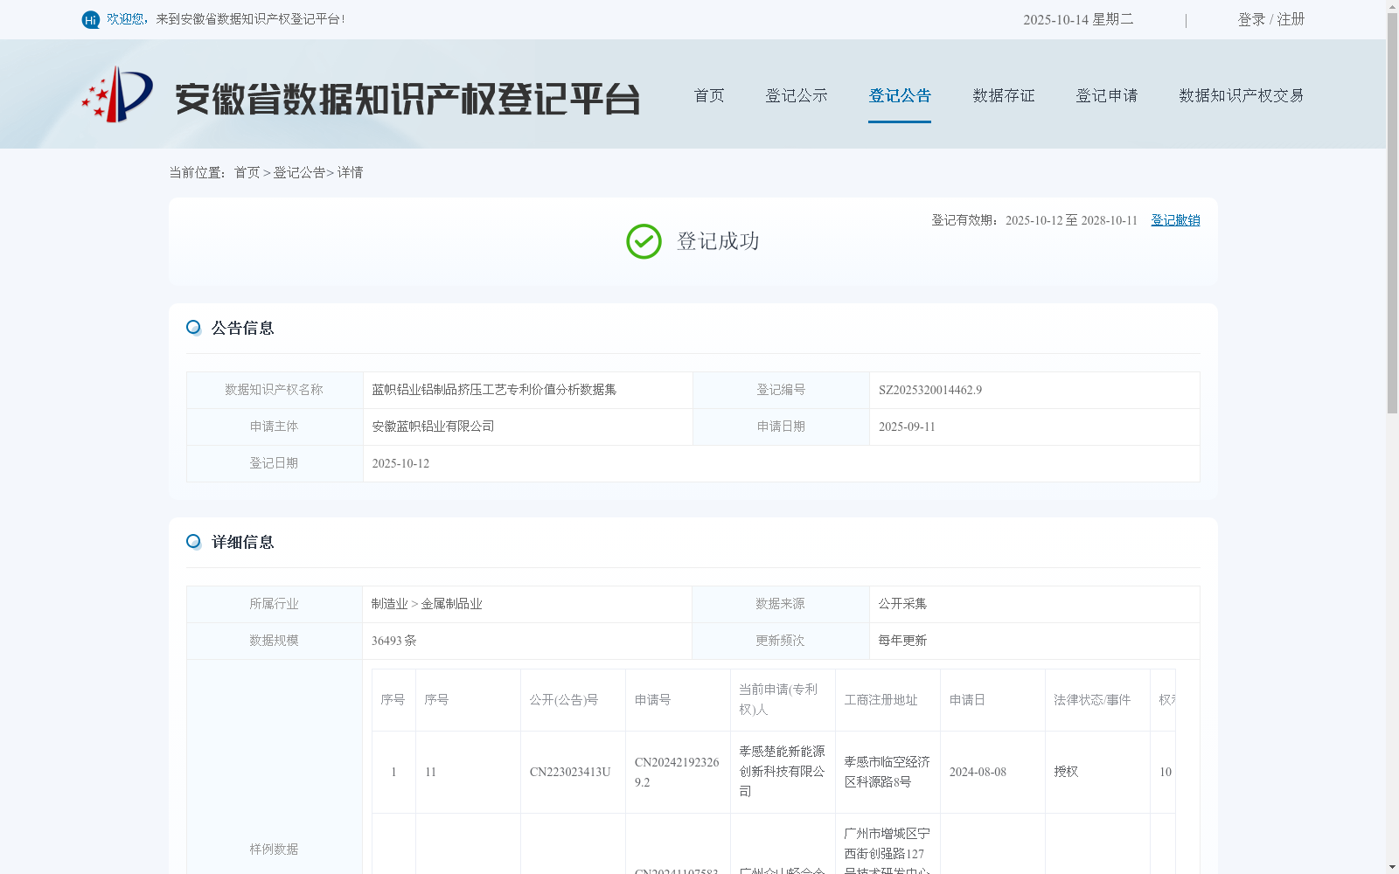1399x874 pixels.
Task: Click 登记公告 in the breadcrumb
Action: tap(299, 173)
